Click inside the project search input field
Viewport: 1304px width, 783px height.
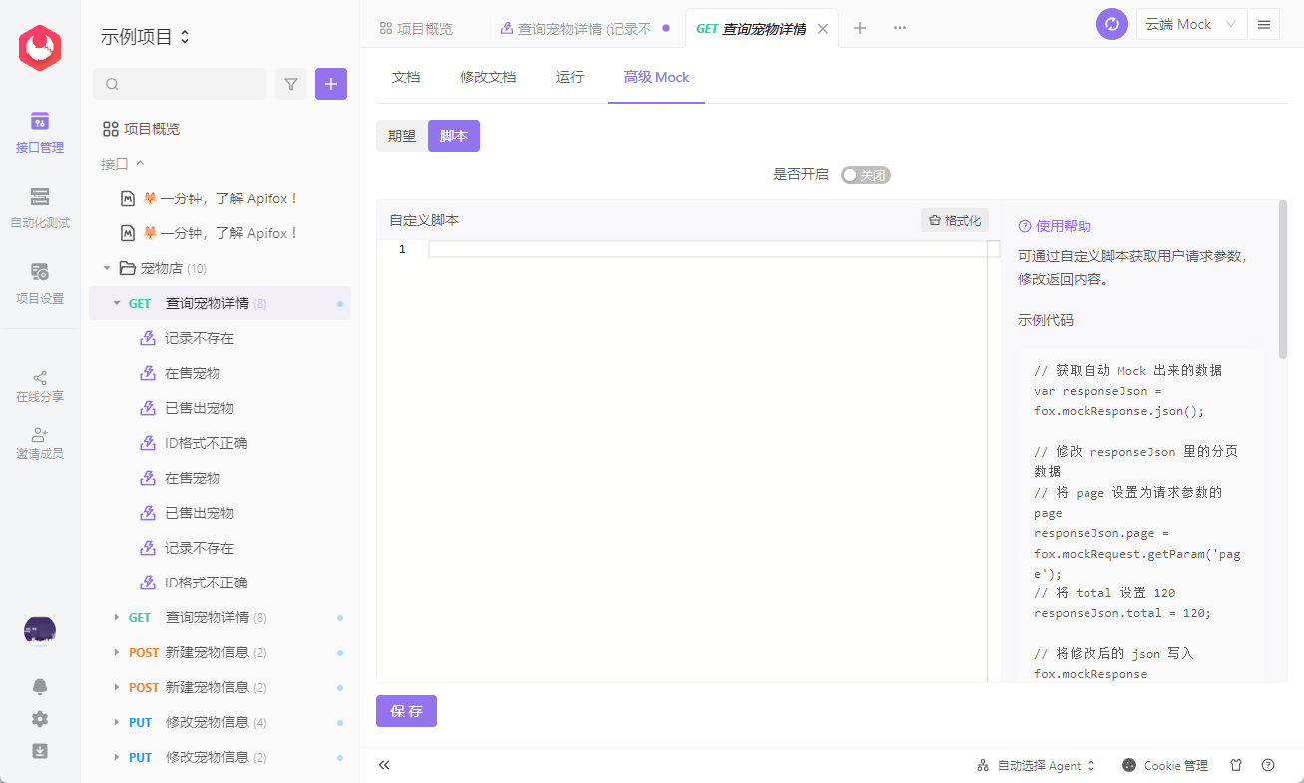pyautogui.click(x=180, y=84)
